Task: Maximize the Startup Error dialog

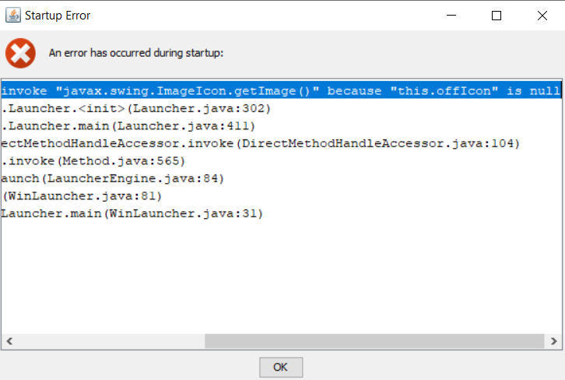Action: 497,15
